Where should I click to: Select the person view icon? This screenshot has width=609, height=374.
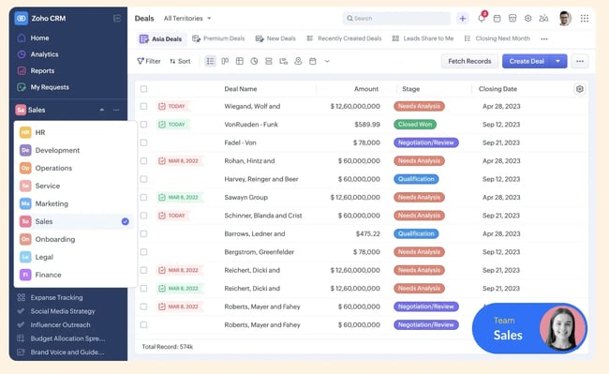coord(298,61)
